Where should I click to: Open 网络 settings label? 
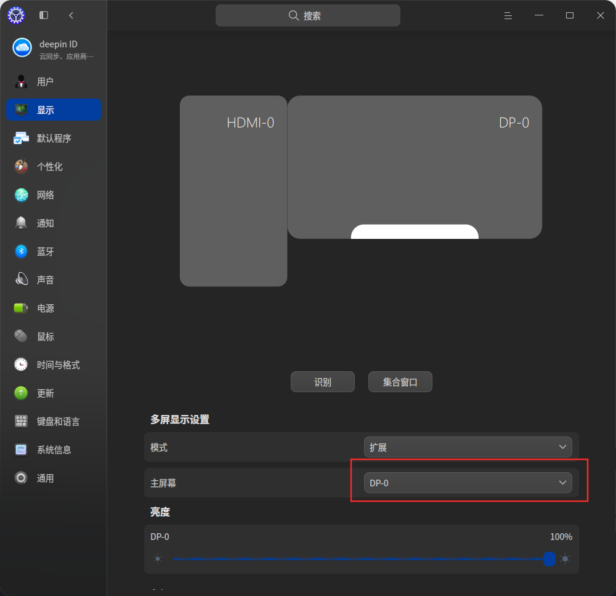(46, 195)
